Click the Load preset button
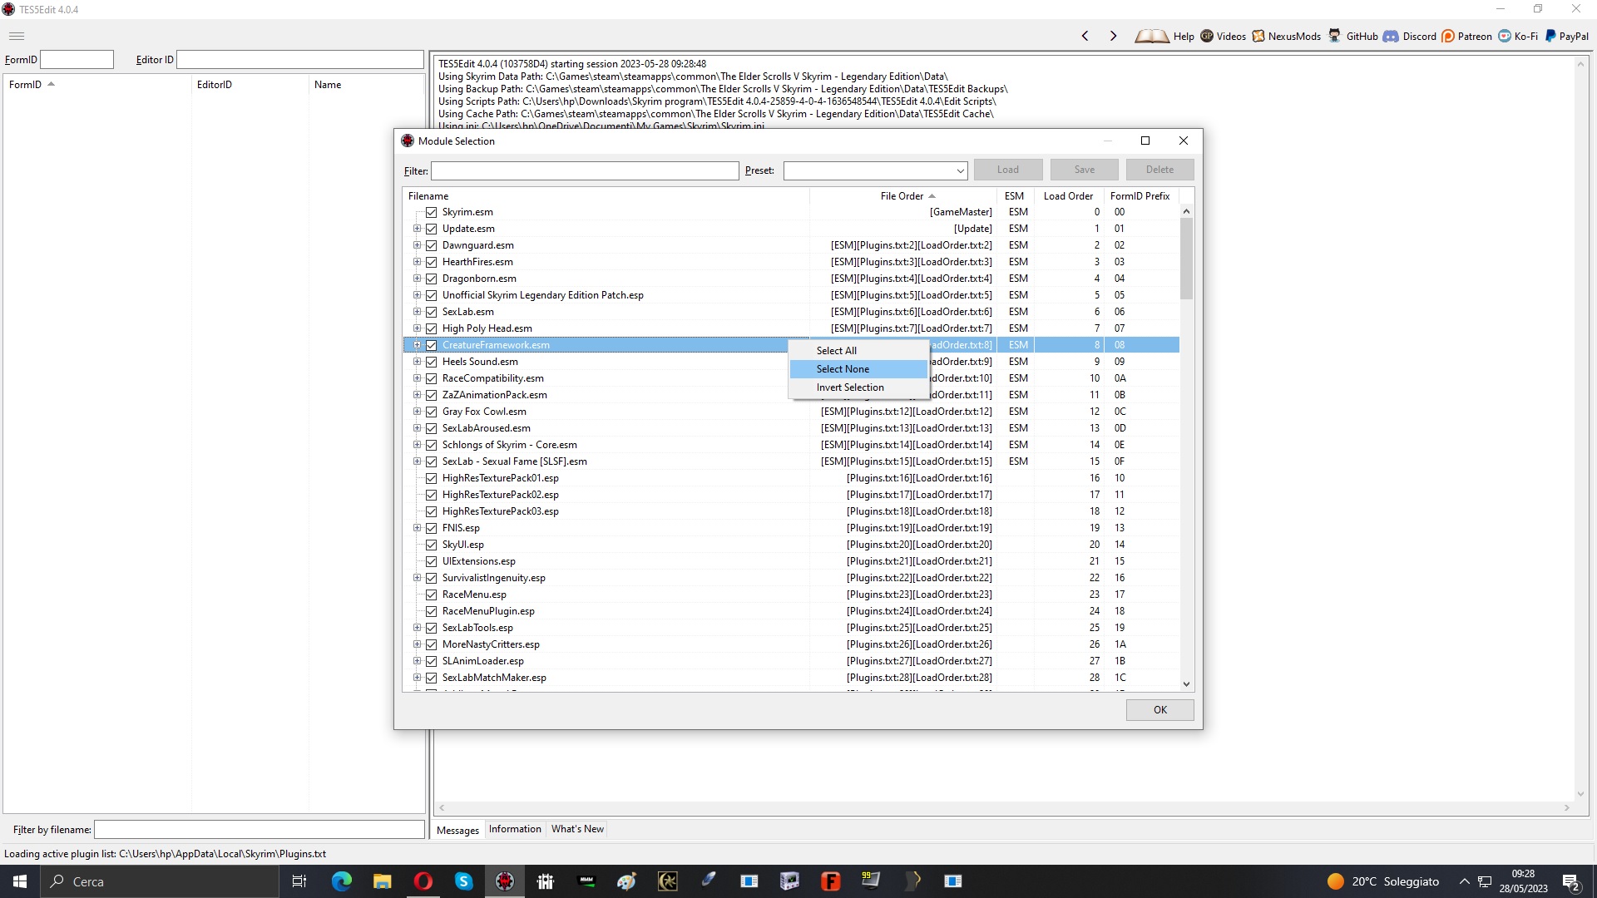This screenshot has height=898, width=1597. tap(1007, 170)
